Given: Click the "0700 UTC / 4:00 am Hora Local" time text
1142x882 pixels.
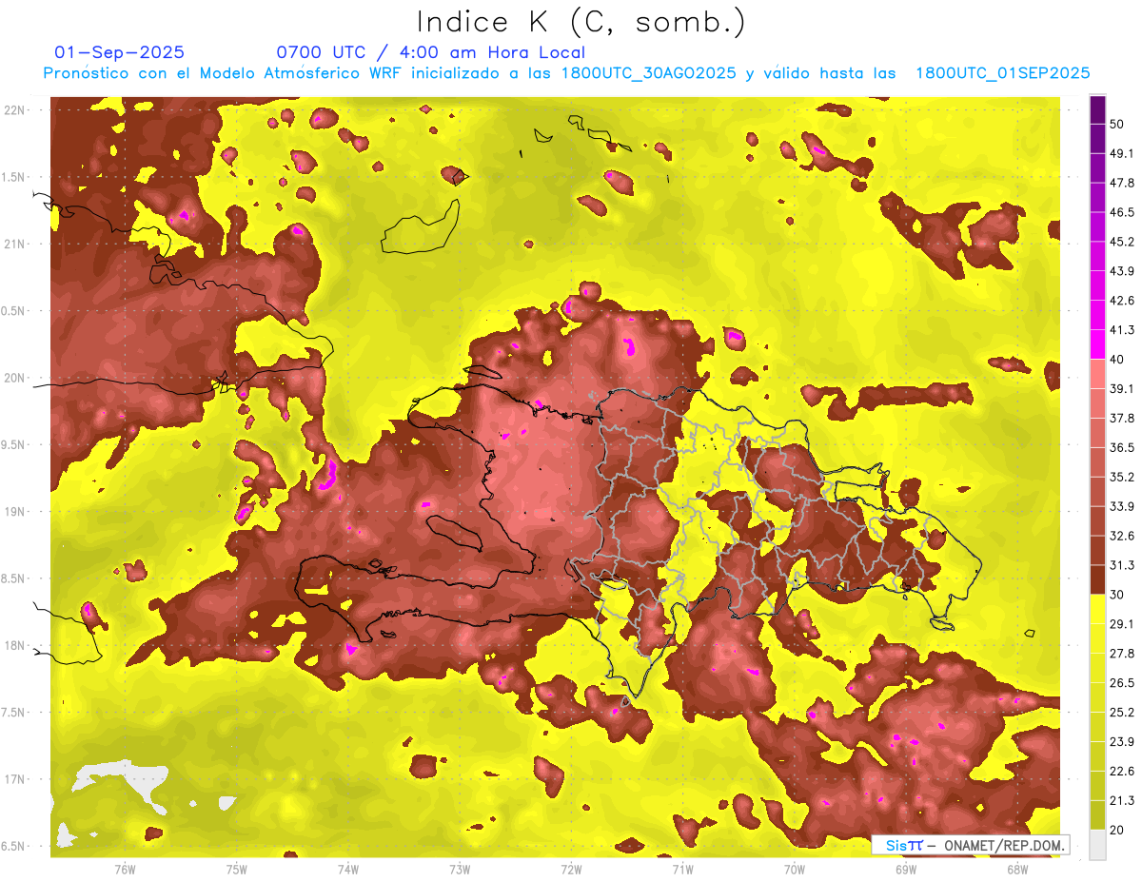Looking at the screenshot, I should tap(430, 52).
